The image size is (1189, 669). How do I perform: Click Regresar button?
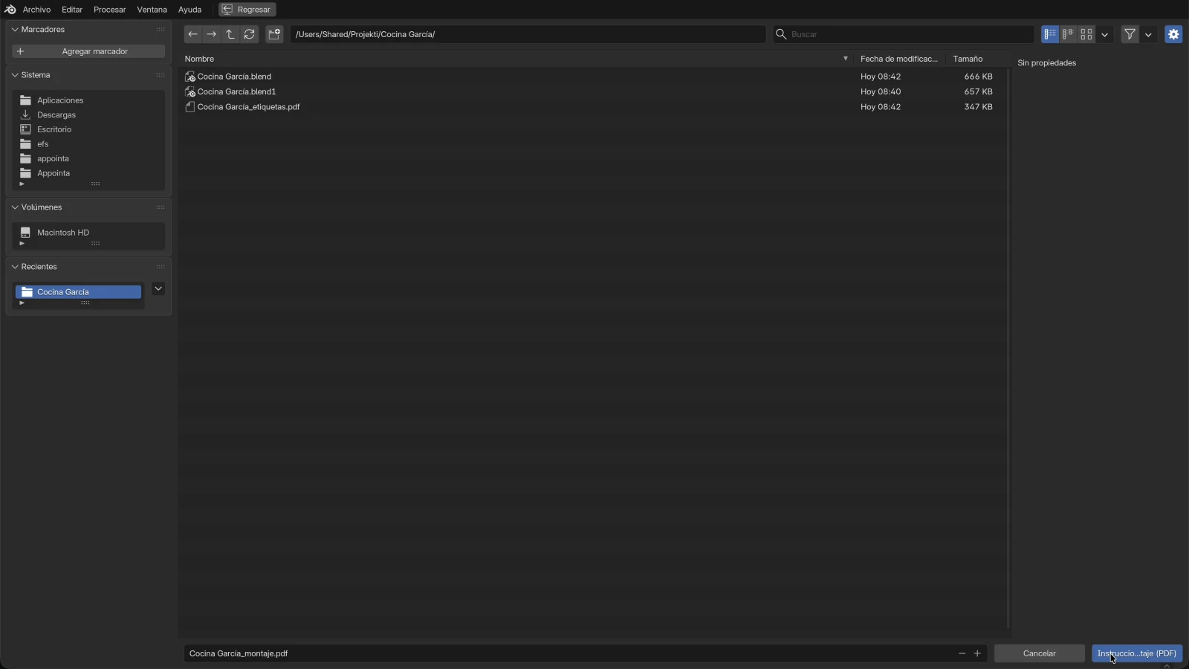click(x=247, y=10)
